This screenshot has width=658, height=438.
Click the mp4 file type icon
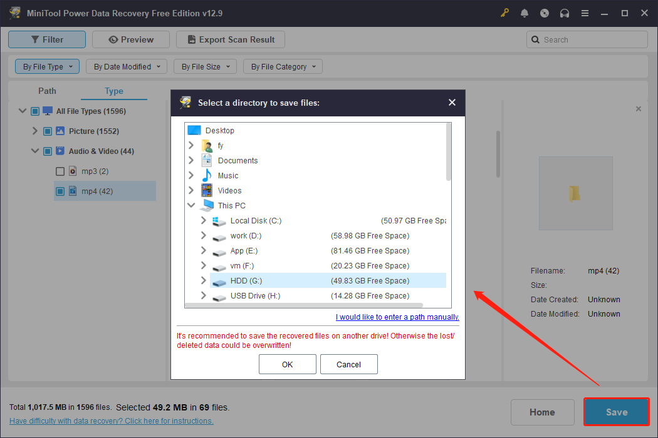73,191
